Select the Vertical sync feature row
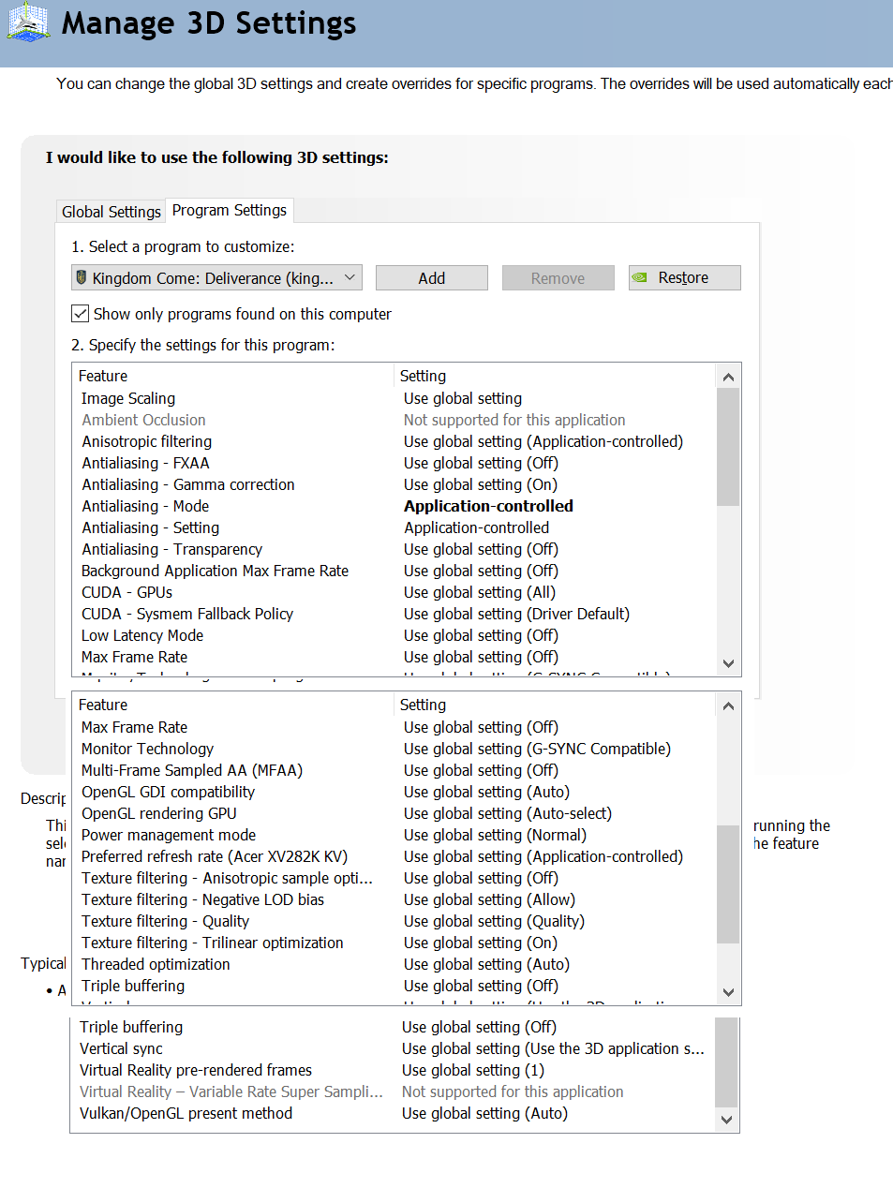Viewport: 893px width, 1188px height. (393, 1048)
